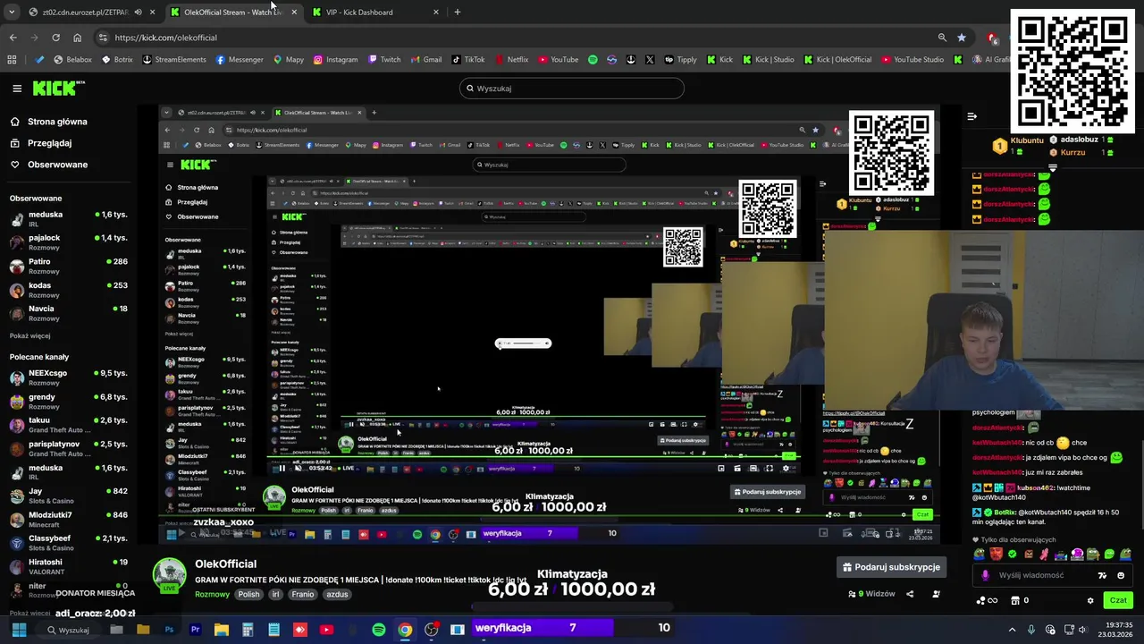Open recommended channel NEEXcsgo
The height and width of the screenshot is (644, 1144).
click(68, 377)
